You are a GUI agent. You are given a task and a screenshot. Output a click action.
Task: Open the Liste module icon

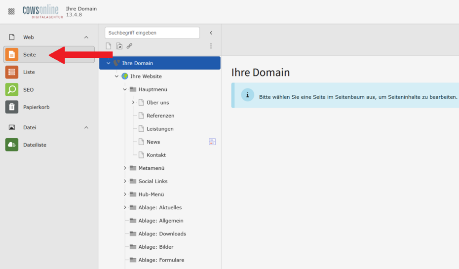(12, 72)
